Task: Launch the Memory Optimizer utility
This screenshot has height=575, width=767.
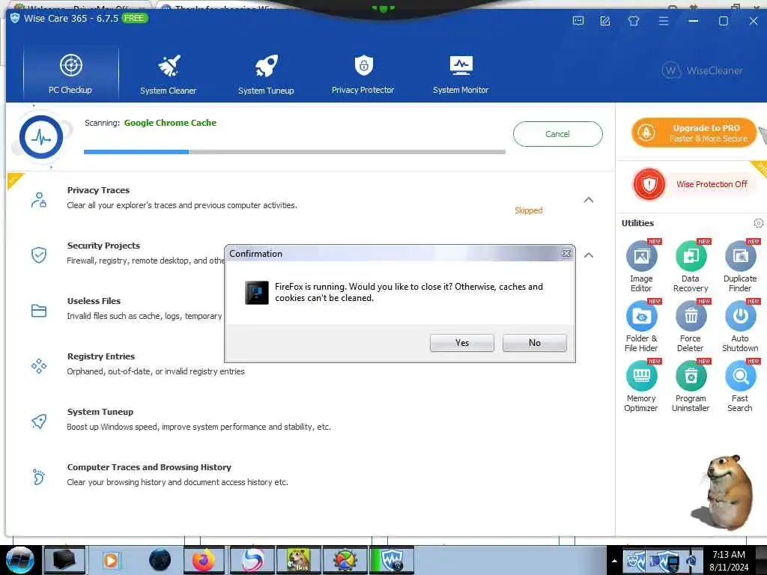Action: (641, 386)
